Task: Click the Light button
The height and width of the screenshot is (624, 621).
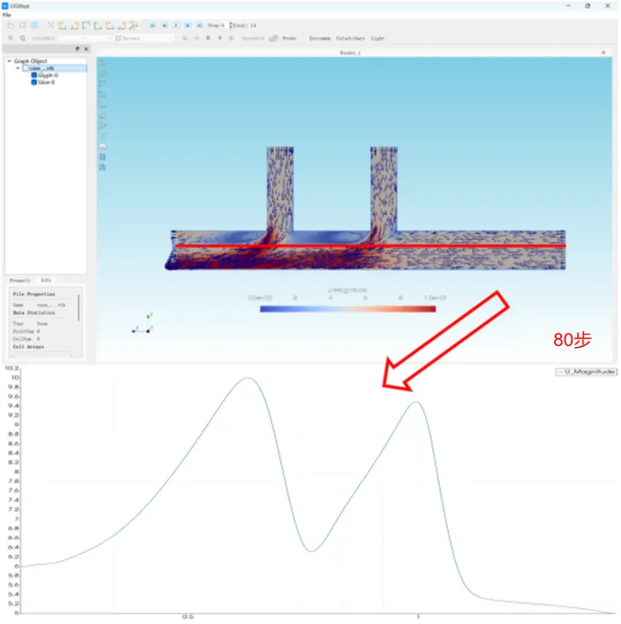Action: point(377,38)
